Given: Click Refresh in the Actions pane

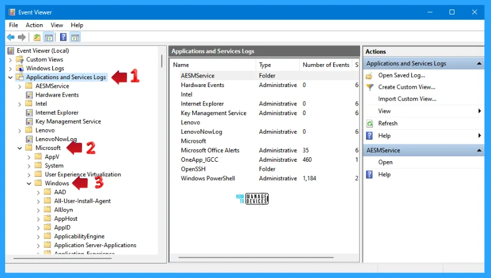Looking at the screenshot, I should [x=388, y=124].
